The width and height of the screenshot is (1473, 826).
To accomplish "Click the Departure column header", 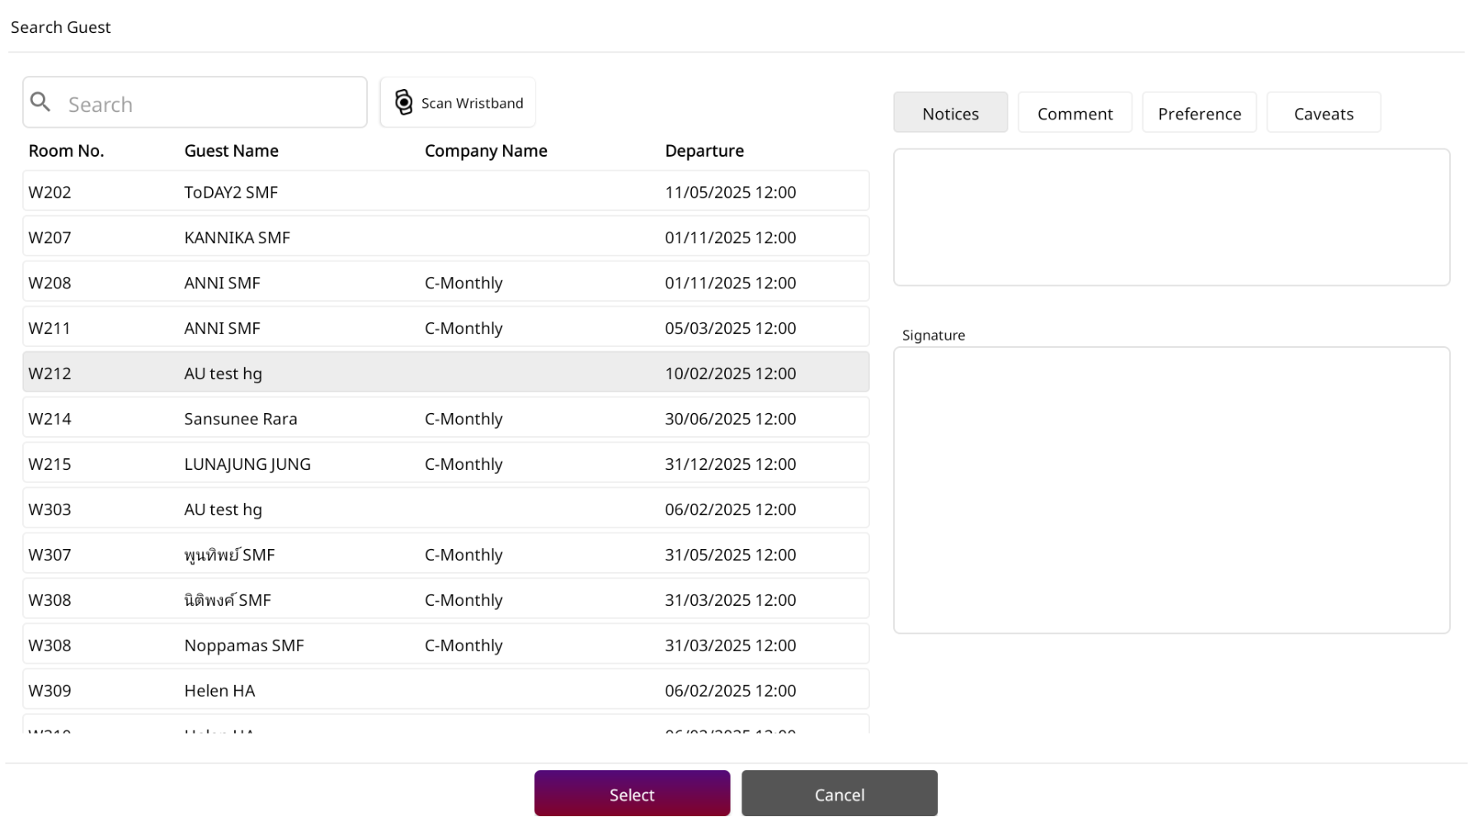I will point(704,151).
